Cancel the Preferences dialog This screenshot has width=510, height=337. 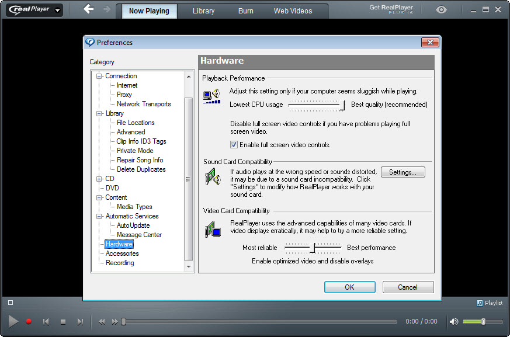pyautogui.click(x=408, y=287)
